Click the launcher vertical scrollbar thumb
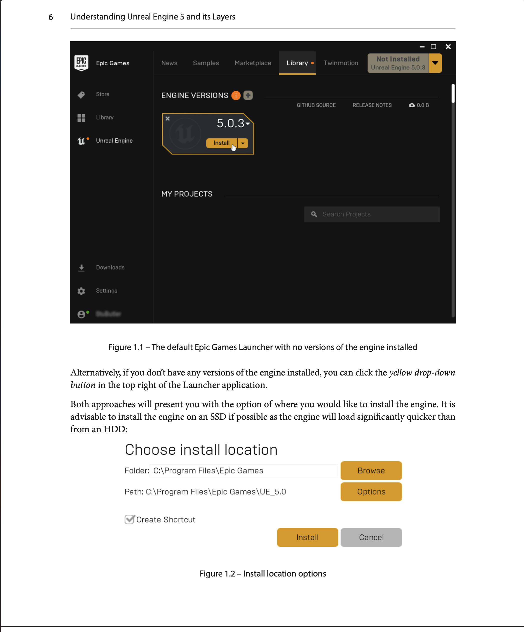The width and height of the screenshot is (524, 632). tap(453, 93)
